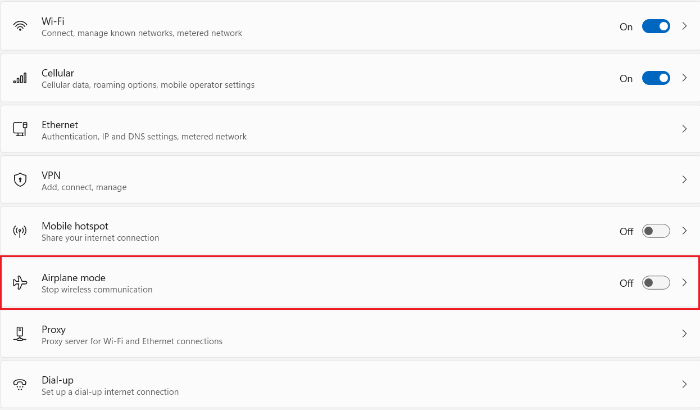Click the Mobile hotspot title text

(x=75, y=226)
